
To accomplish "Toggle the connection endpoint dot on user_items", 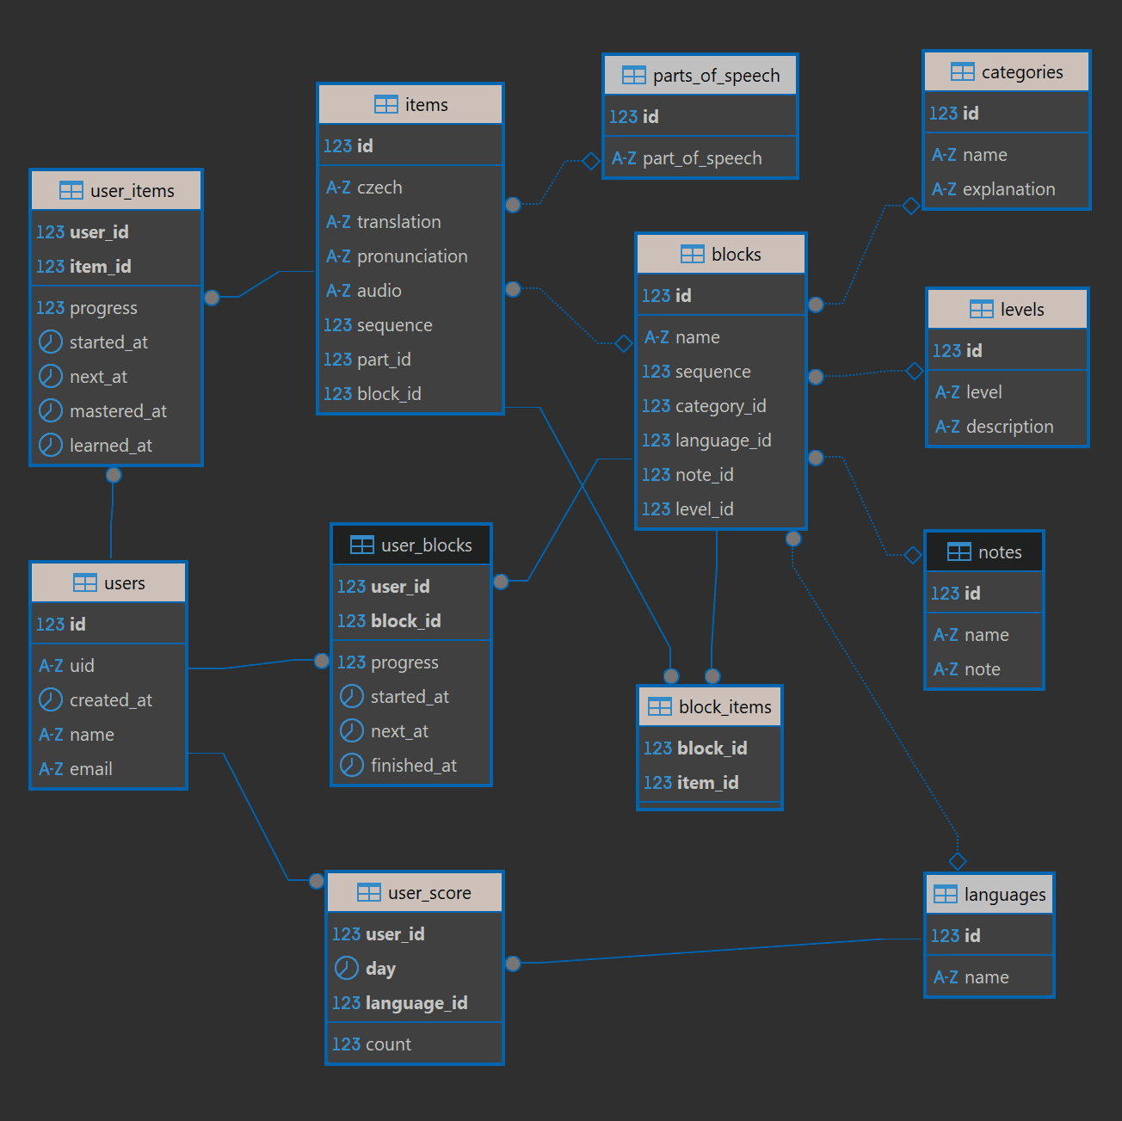I will 212,298.
